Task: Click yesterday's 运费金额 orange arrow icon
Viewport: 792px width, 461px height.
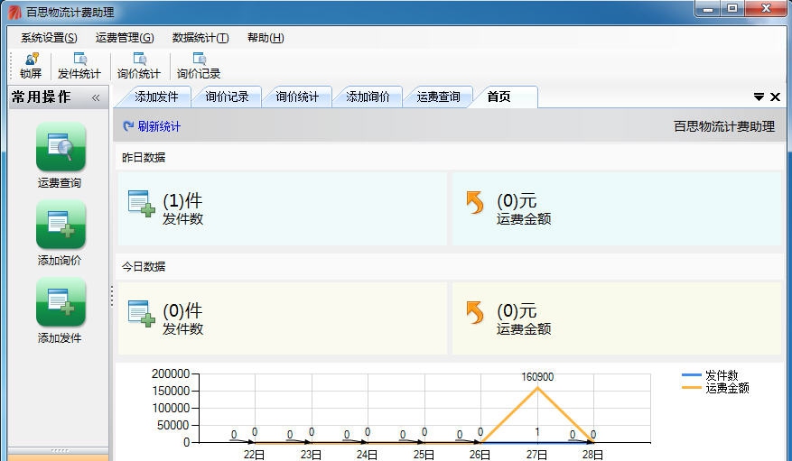Action: point(475,202)
